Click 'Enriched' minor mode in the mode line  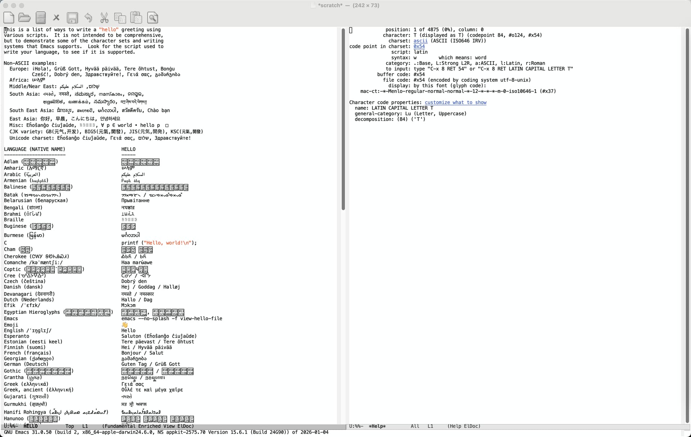(149, 426)
